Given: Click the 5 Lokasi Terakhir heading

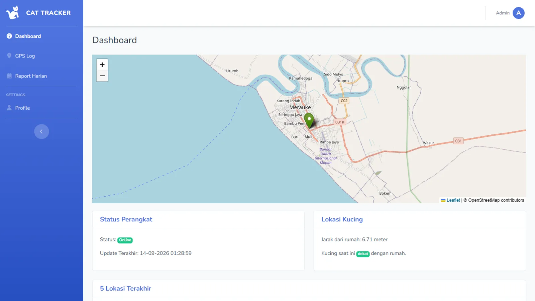Looking at the screenshot, I should pos(125,288).
